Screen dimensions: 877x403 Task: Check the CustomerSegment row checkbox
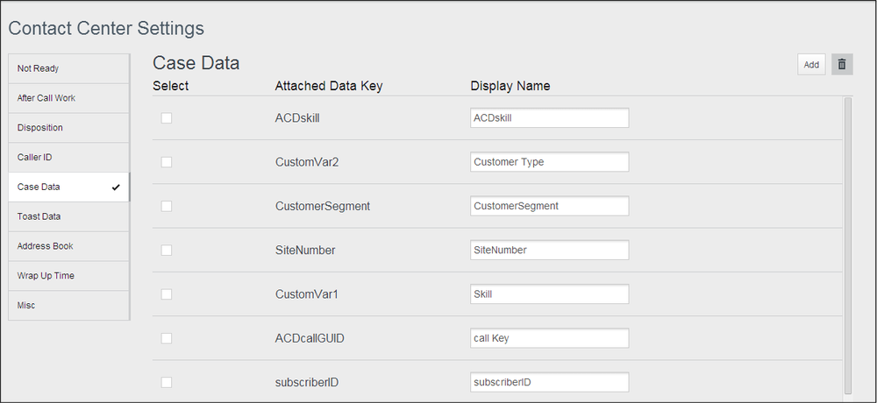click(167, 206)
